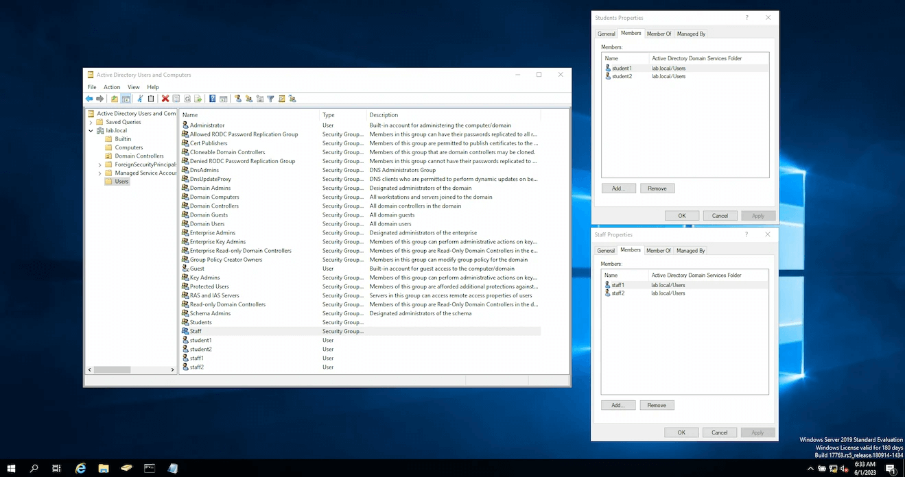
Task: Expand the ForeignSecurityPrincipals tree node
Action: coord(99,164)
